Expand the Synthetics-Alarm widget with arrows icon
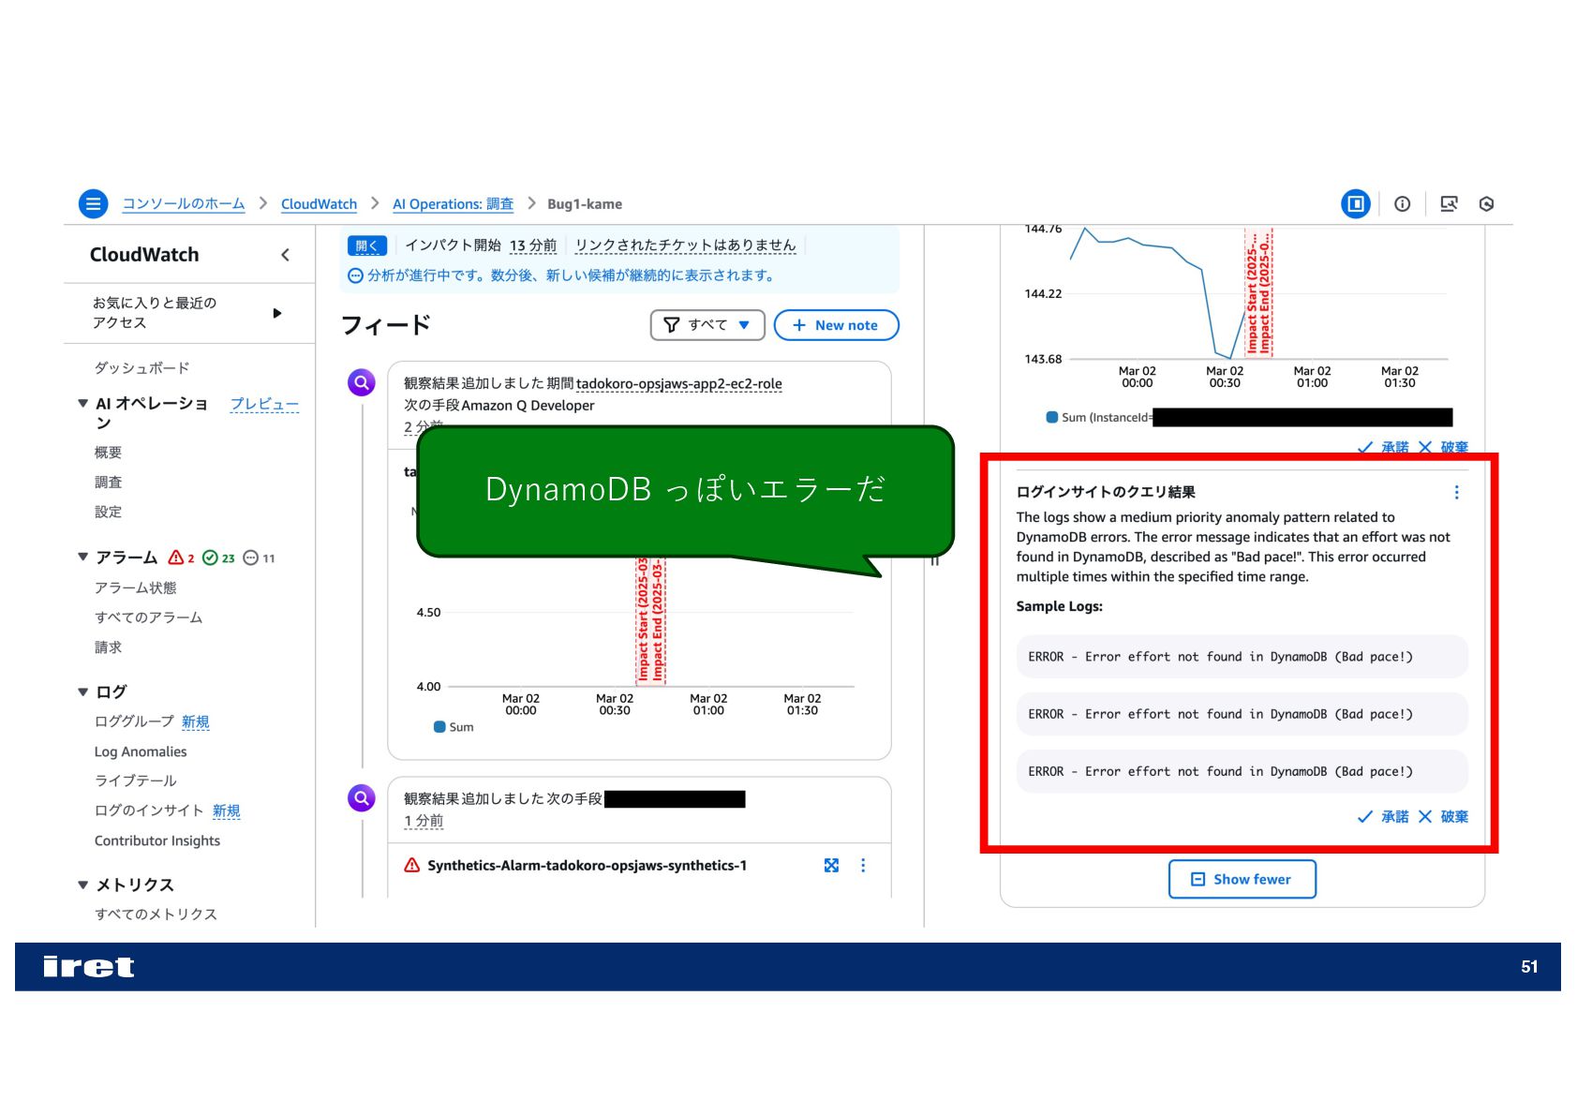The height and width of the screenshot is (1115, 1577). [x=831, y=865]
